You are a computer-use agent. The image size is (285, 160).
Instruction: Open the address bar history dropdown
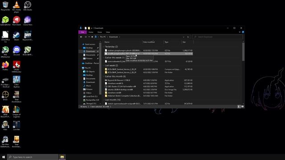pyautogui.click(x=183, y=37)
